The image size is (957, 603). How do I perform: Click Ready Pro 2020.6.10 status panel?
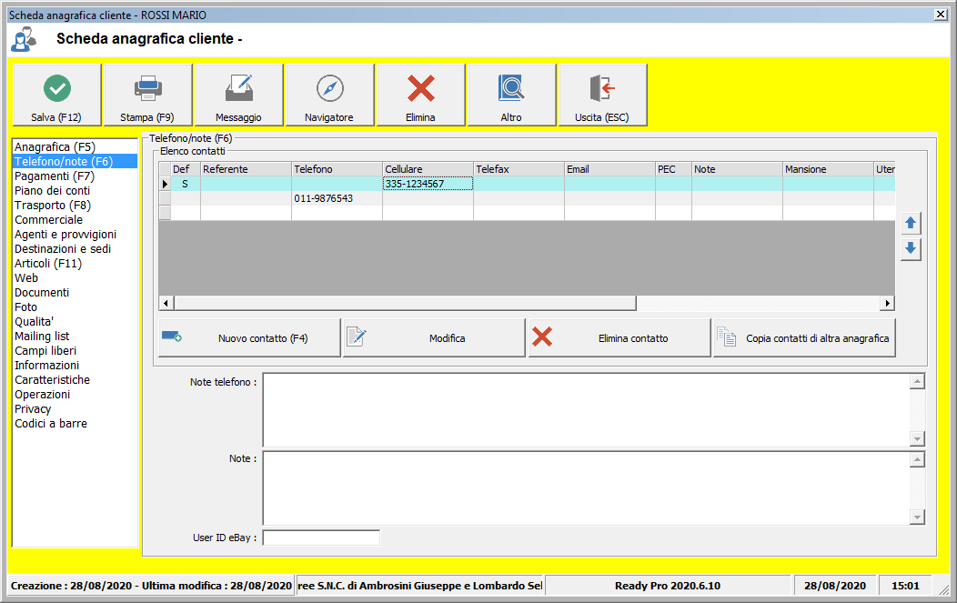668,586
